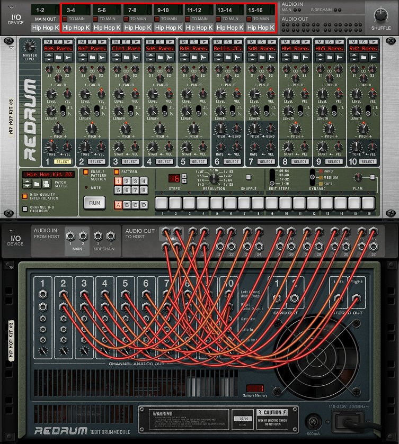Click the Dynamic hard/medium/soft switch
The width and height of the screenshot is (399, 444).
pos(313,177)
